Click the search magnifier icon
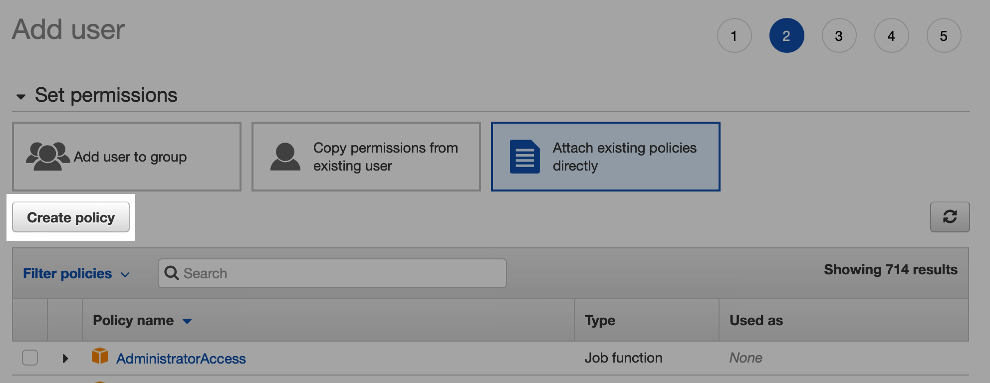Screen dimensions: 990x383 [172, 273]
